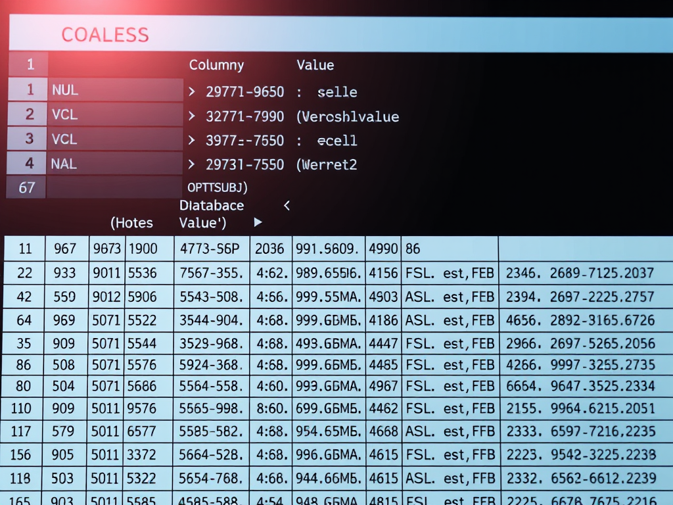Screen dimensions: 673x505
Task: Click the FSL. est,FEB cell on row 22
Action: point(450,273)
